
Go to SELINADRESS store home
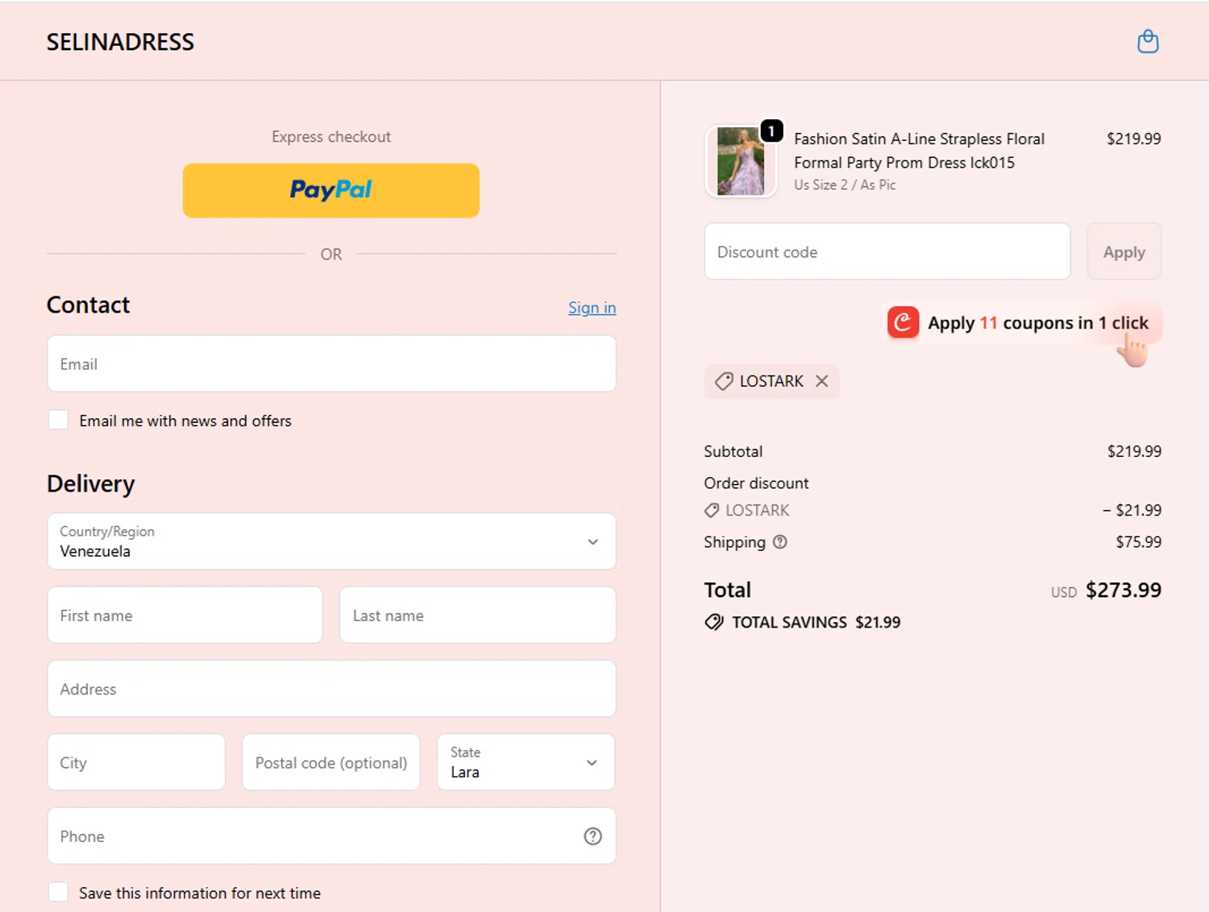tap(120, 42)
